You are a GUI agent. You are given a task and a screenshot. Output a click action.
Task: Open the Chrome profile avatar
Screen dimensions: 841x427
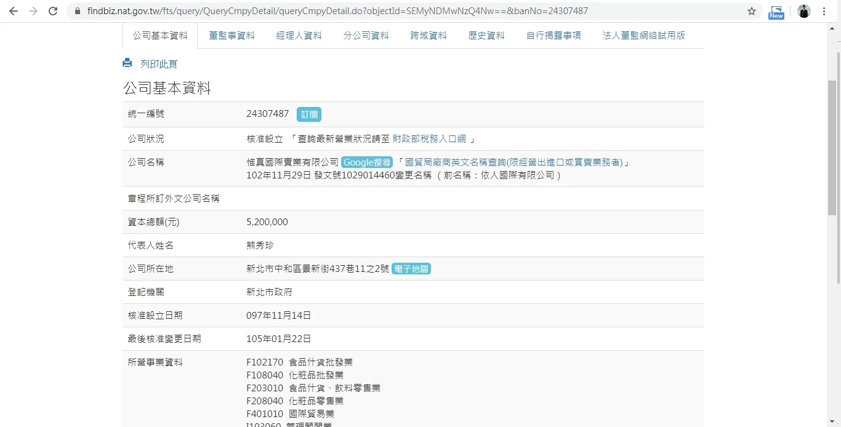pos(803,11)
